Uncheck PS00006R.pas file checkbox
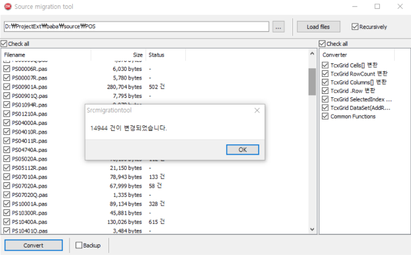The image size is (411, 255). point(7,69)
